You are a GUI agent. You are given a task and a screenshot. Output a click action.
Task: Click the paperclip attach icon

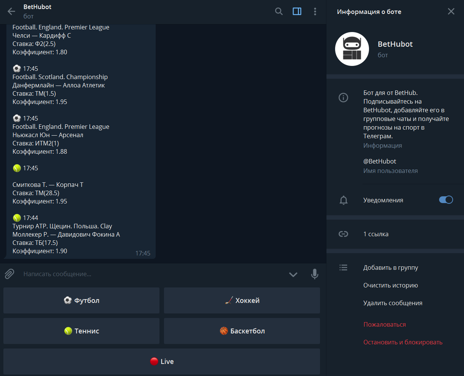point(9,274)
